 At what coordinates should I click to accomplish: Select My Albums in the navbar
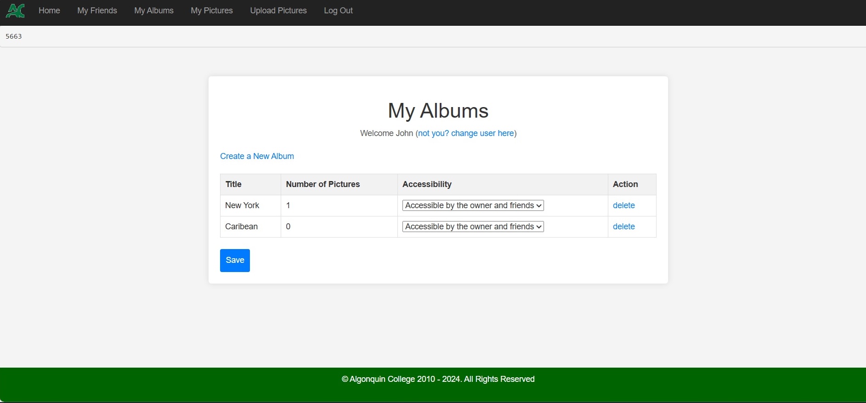coord(153,11)
